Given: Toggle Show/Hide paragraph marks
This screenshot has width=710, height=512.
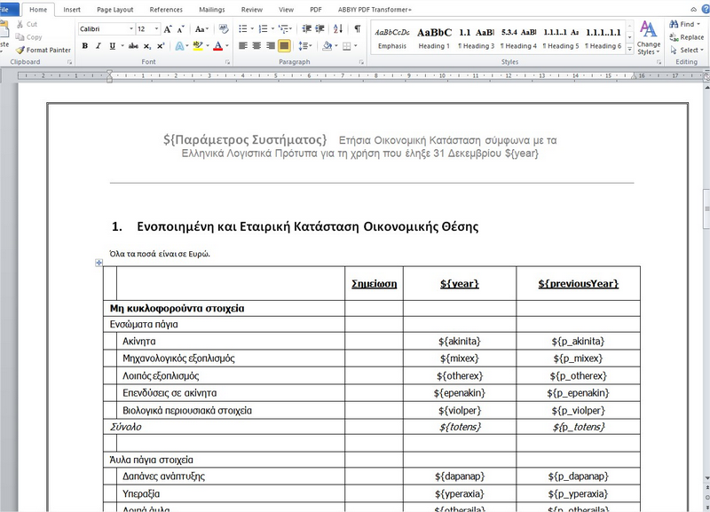Looking at the screenshot, I should point(358,29).
